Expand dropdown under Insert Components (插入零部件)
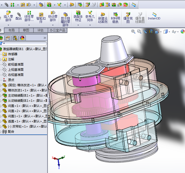The image size is (185, 173). [8, 25]
